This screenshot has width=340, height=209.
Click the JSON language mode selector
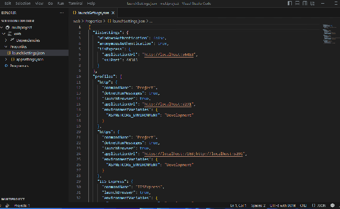[x=319, y=205]
